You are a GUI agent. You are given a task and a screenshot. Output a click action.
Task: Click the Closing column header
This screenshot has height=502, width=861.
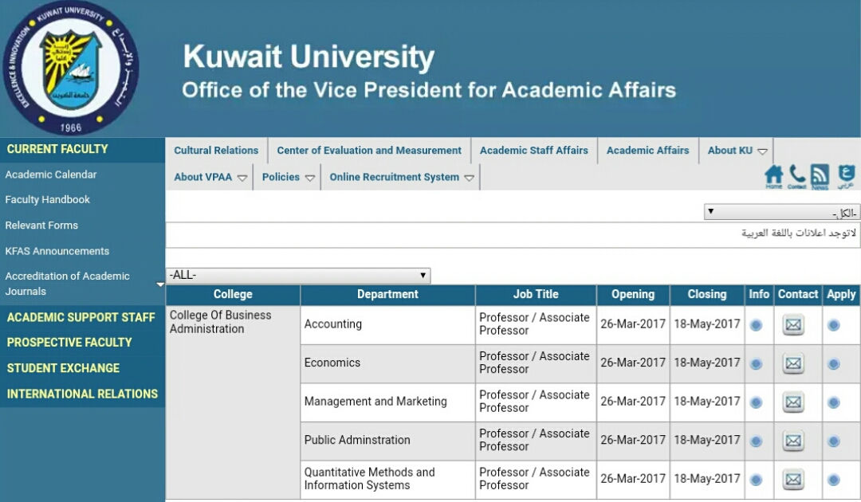[x=707, y=295]
